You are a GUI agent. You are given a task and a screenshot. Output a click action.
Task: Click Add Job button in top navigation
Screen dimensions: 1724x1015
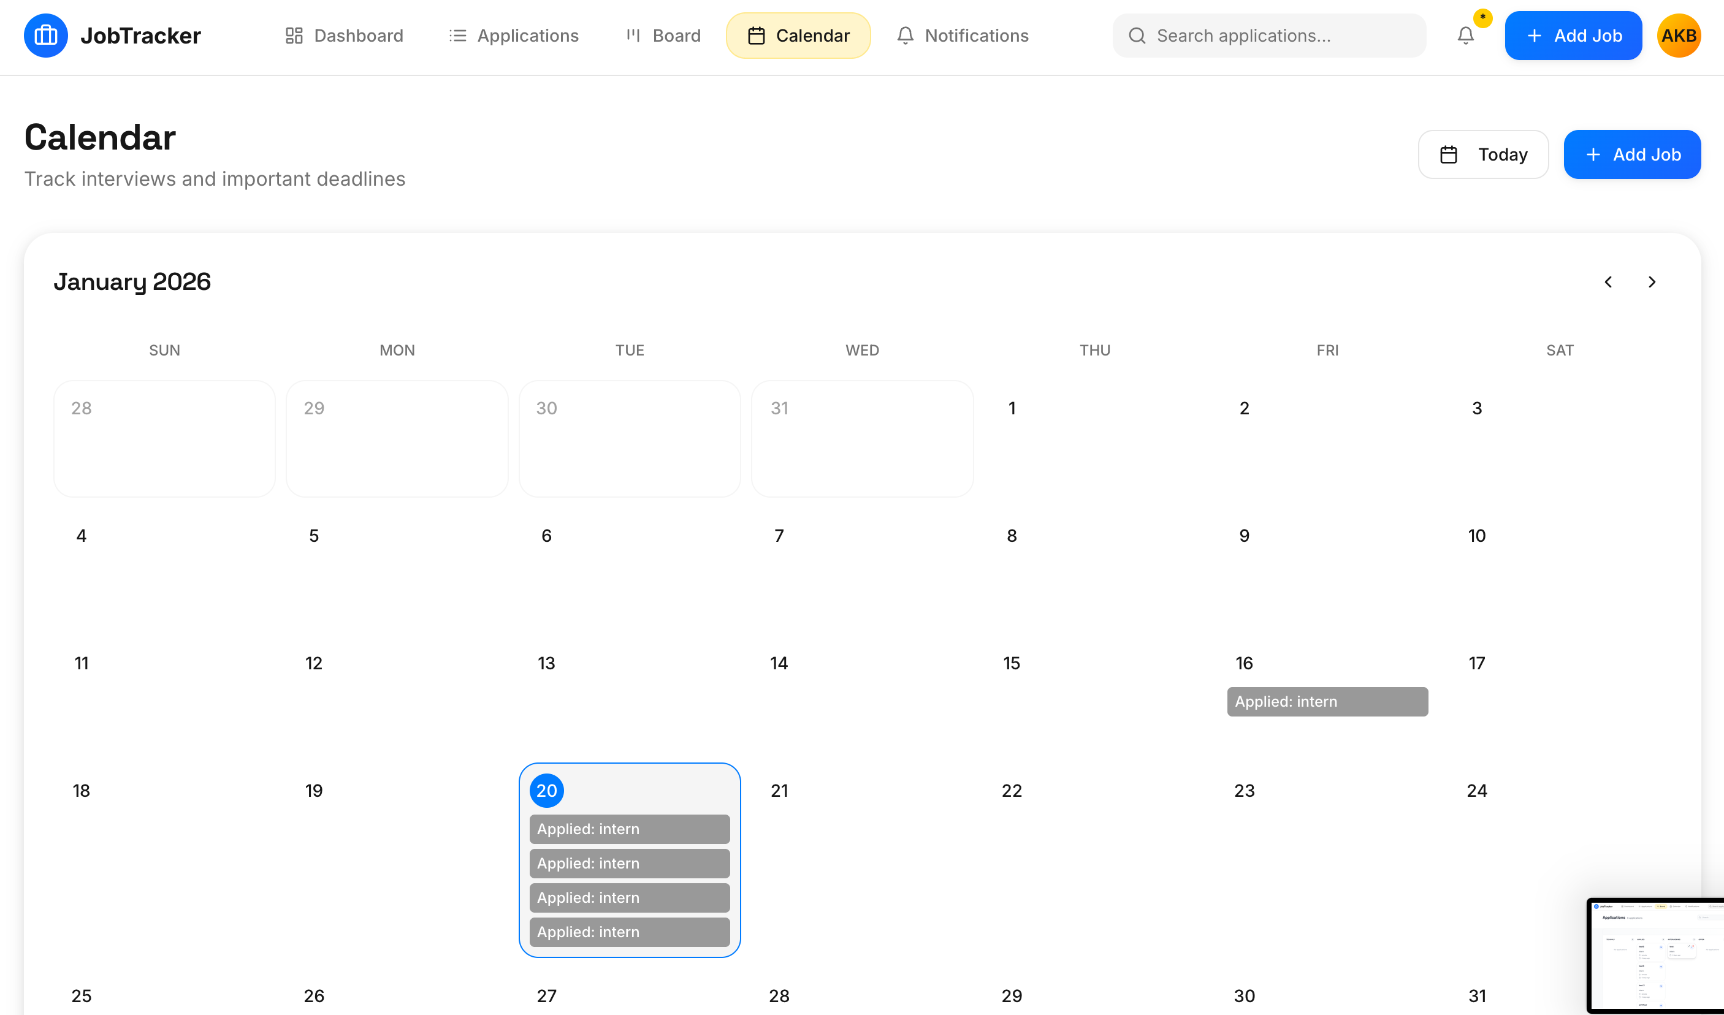pyautogui.click(x=1574, y=36)
